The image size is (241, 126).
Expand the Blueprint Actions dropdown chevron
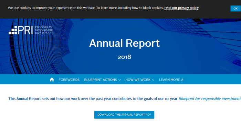[x=119, y=80]
